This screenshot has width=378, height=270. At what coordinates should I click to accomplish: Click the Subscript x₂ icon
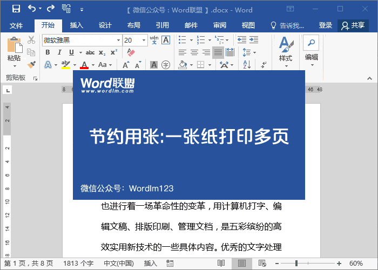pyautogui.click(x=102, y=52)
